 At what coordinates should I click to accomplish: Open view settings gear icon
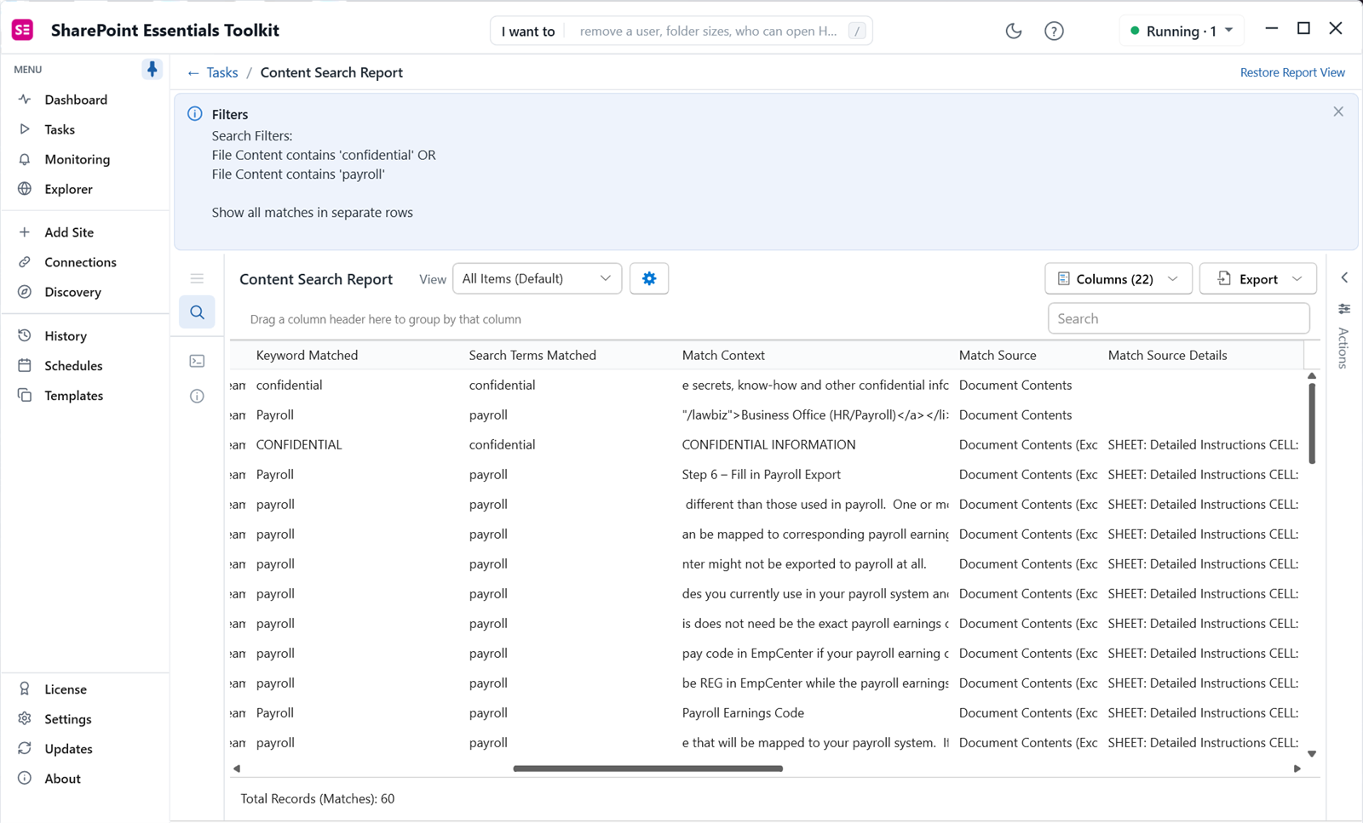(649, 278)
